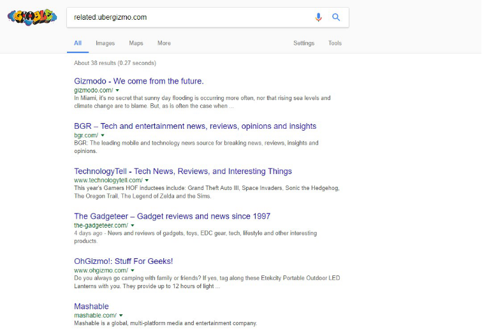Open the Mashable result link
Image resolution: width=482 pixels, height=336 pixels.
click(91, 306)
